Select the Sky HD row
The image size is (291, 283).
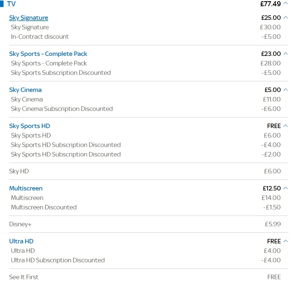tap(149, 171)
